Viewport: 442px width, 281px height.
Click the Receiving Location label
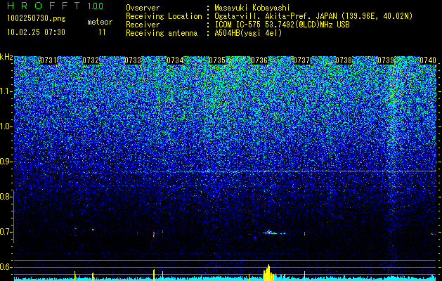164,16
